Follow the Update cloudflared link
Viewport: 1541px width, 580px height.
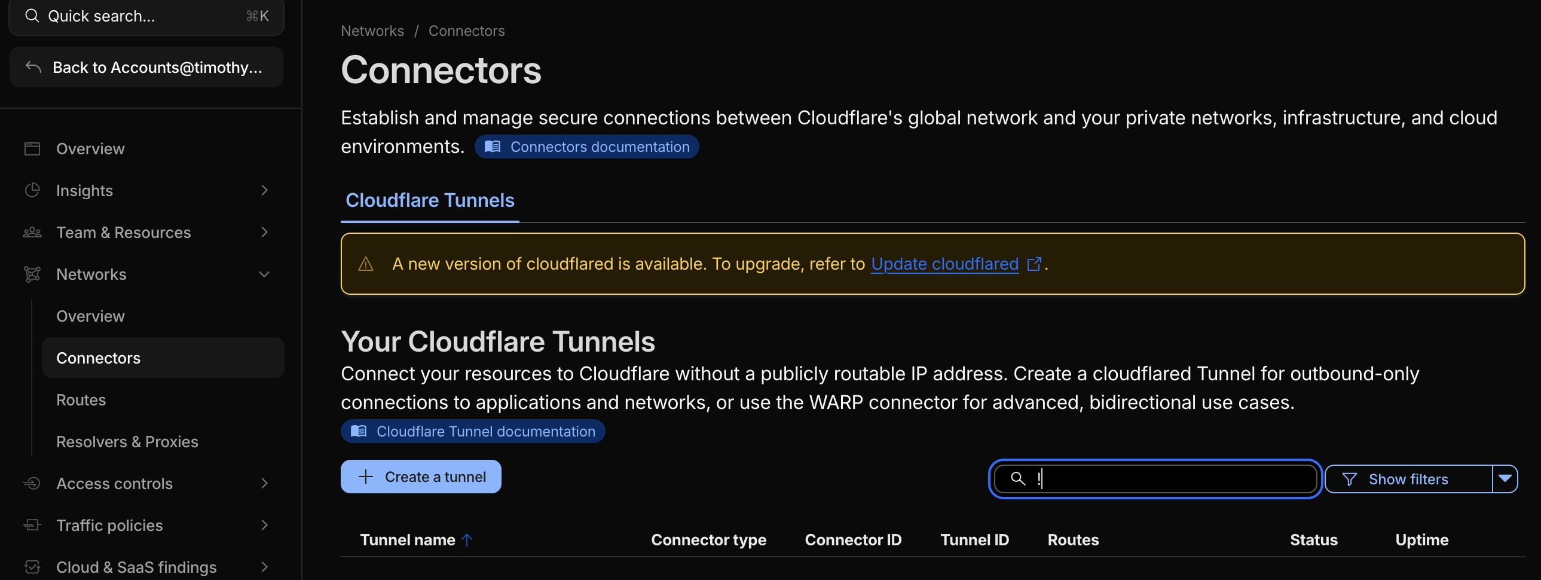(x=944, y=264)
